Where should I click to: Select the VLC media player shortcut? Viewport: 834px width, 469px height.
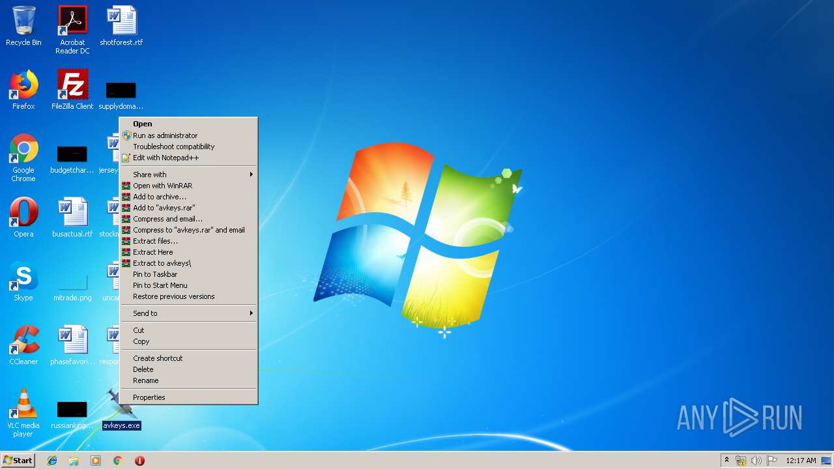(x=23, y=413)
